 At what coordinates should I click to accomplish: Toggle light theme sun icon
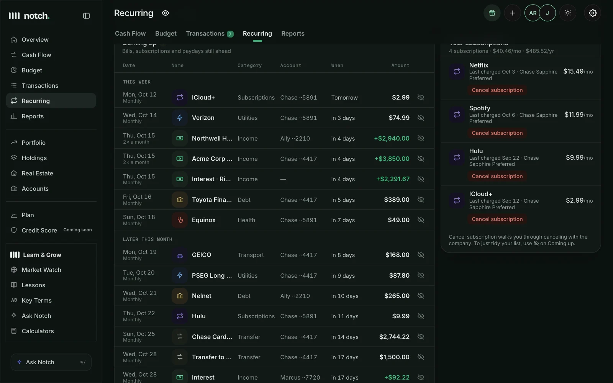click(568, 13)
